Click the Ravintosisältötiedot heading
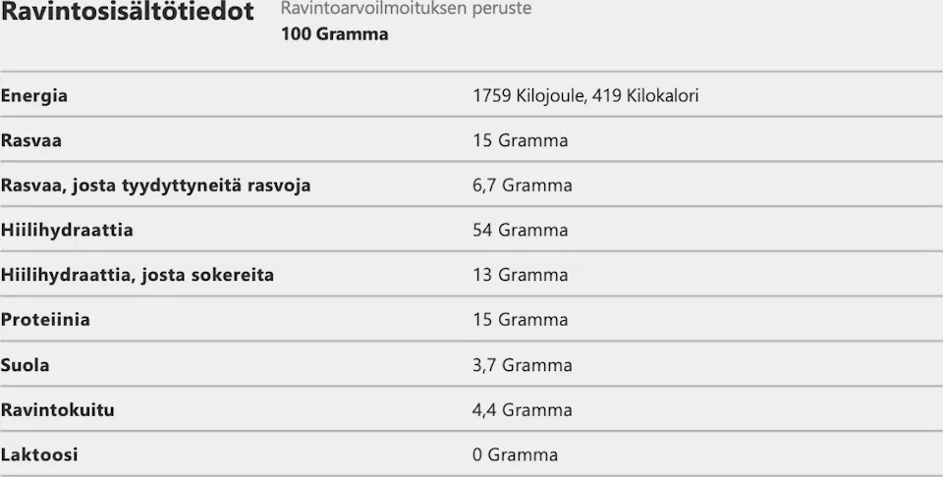943x477 pixels. [x=127, y=13]
